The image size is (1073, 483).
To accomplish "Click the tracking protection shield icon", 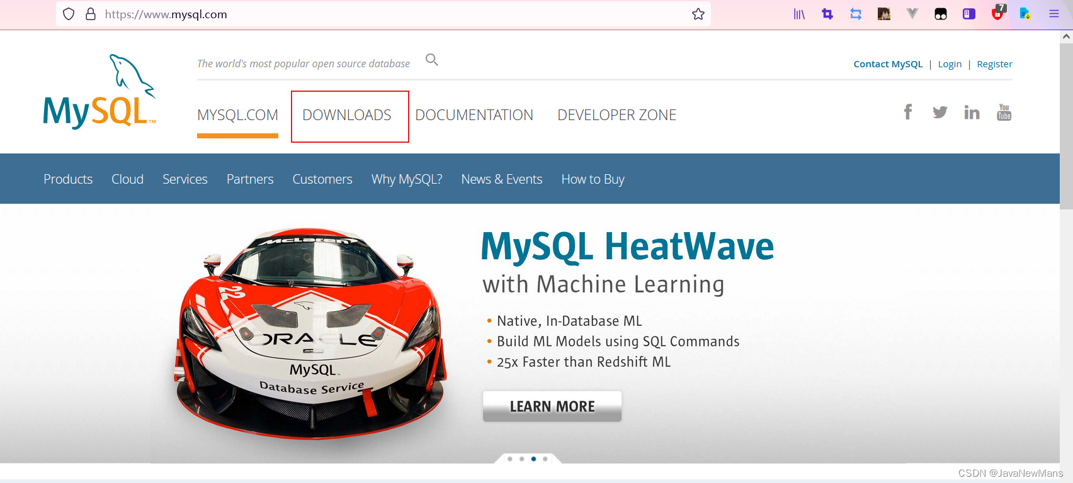I will pyautogui.click(x=69, y=14).
